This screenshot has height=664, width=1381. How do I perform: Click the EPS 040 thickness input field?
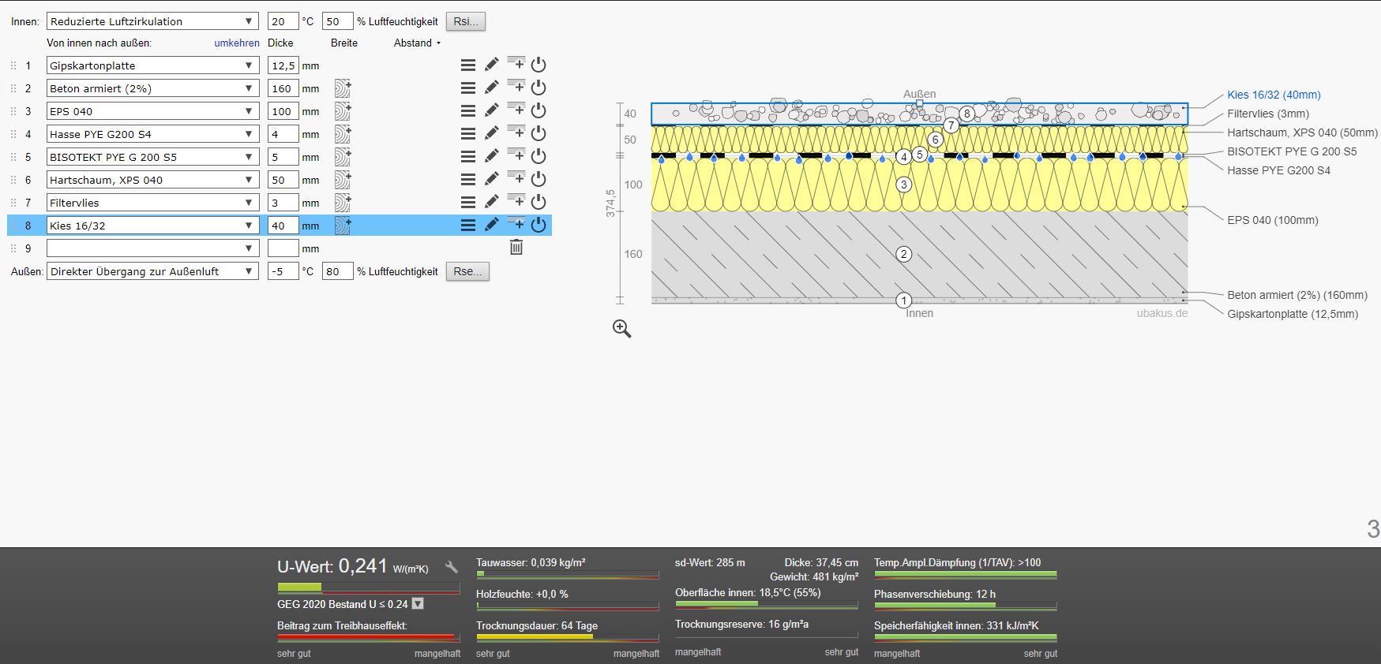point(283,111)
